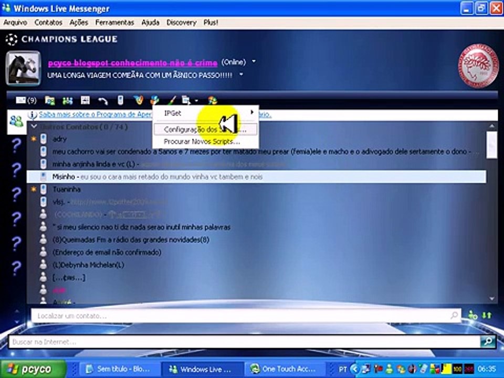Open the Arquivo menu
The image size is (504, 378).
click(15, 23)
